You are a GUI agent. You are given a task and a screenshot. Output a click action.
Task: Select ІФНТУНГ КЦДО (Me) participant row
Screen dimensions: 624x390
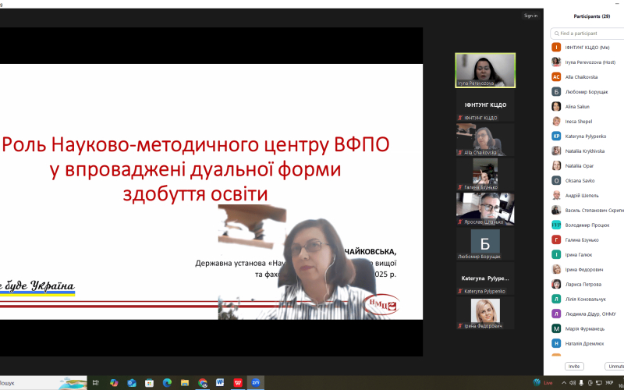coord(587,48)
